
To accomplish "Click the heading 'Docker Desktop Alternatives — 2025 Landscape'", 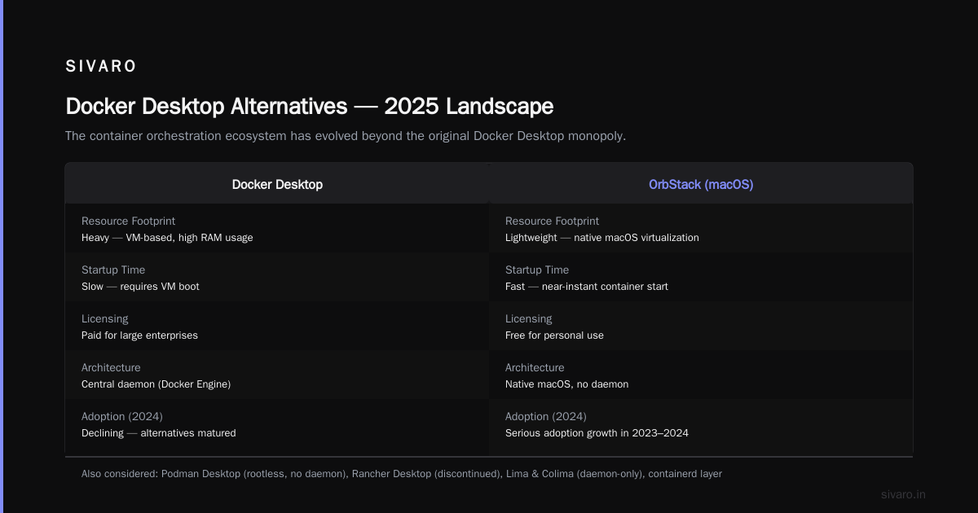I will 309,107.
